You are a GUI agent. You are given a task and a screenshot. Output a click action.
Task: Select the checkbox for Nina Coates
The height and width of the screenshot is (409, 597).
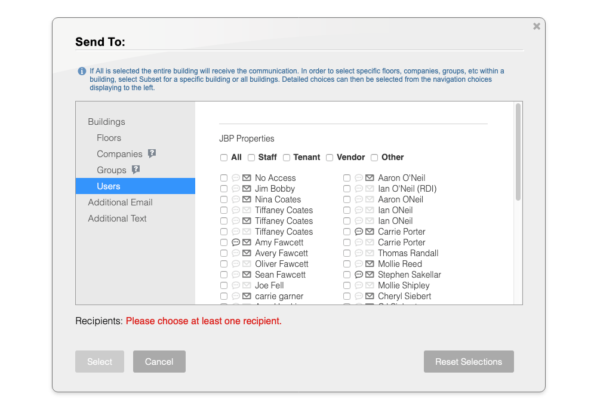[224, 199]
